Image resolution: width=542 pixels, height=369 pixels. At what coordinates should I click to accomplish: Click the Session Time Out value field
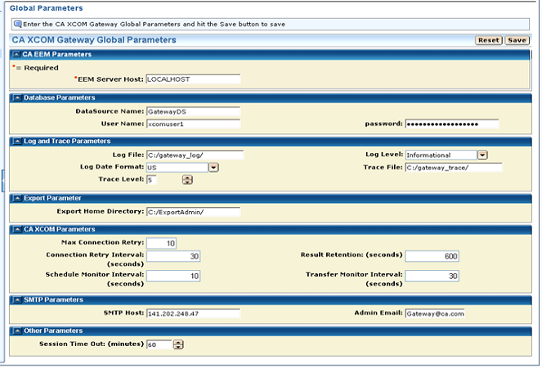[x=159, y=344]
